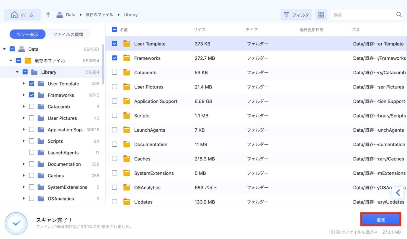Click the Caches folder icon in file list
Image resolution: width=407 pixels, height=239 pixels.
pos(127,159)
